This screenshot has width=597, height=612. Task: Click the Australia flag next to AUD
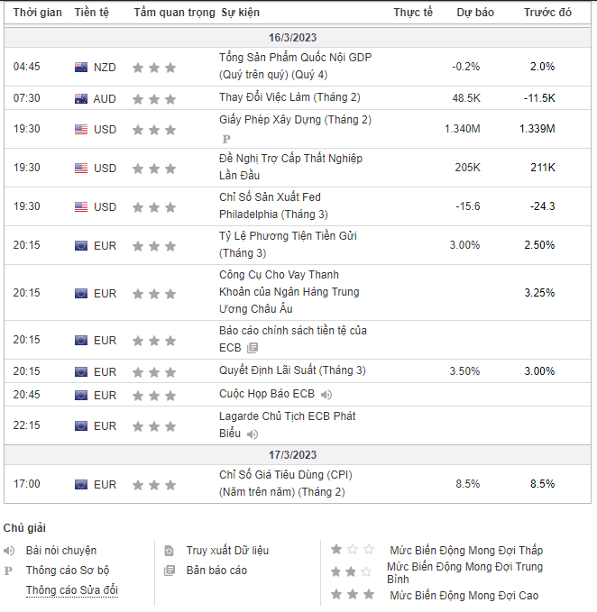coord(81,98)
